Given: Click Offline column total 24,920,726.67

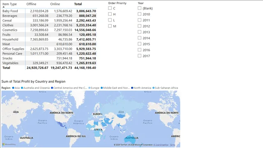Looking at the screenshot, I should 37,68.
